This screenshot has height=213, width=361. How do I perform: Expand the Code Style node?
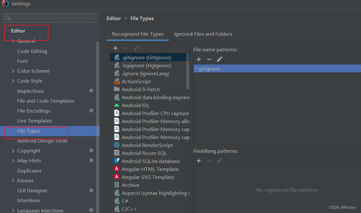[x=13, y=81]
